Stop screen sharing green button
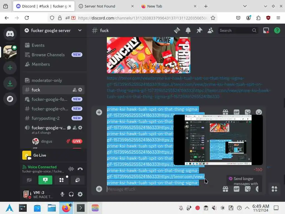Viewport: 285px width, 214px height. tap(45, 180)
